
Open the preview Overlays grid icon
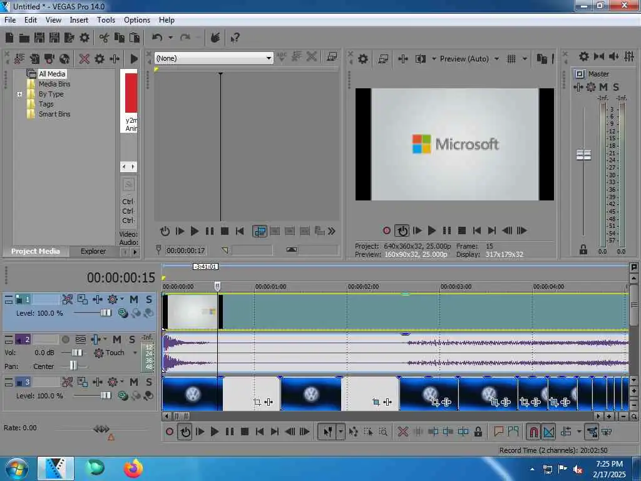[511, 59]
